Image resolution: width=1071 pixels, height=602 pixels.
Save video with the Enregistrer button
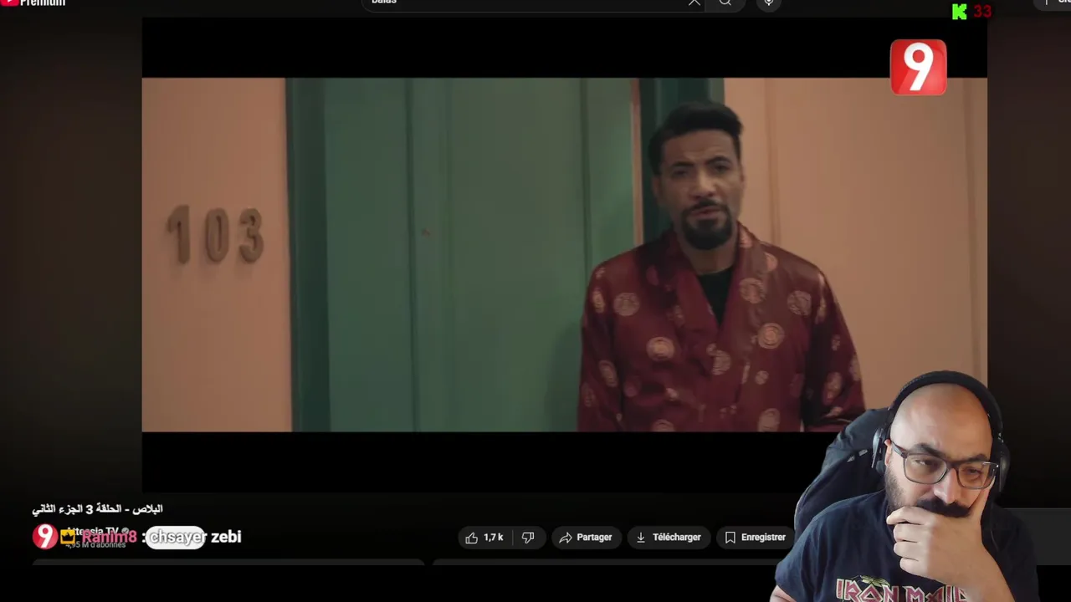pyautogui.click(x=756, y=538)
